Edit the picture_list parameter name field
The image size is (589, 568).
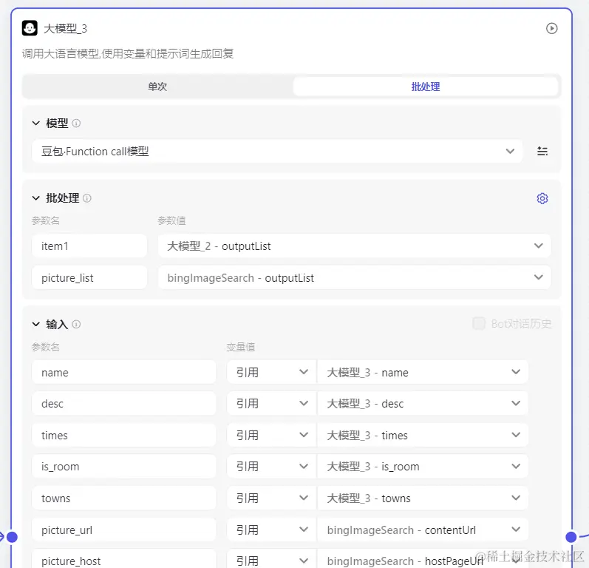click(x=89, y=277)
